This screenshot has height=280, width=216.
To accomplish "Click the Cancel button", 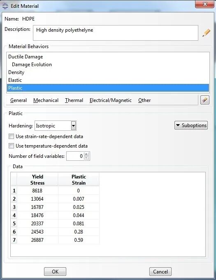I will (160, 272).
